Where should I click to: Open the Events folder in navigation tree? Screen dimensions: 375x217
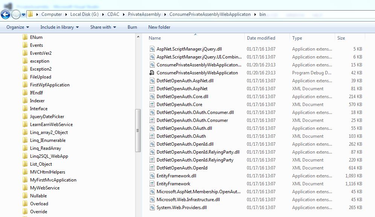point(33,45)
